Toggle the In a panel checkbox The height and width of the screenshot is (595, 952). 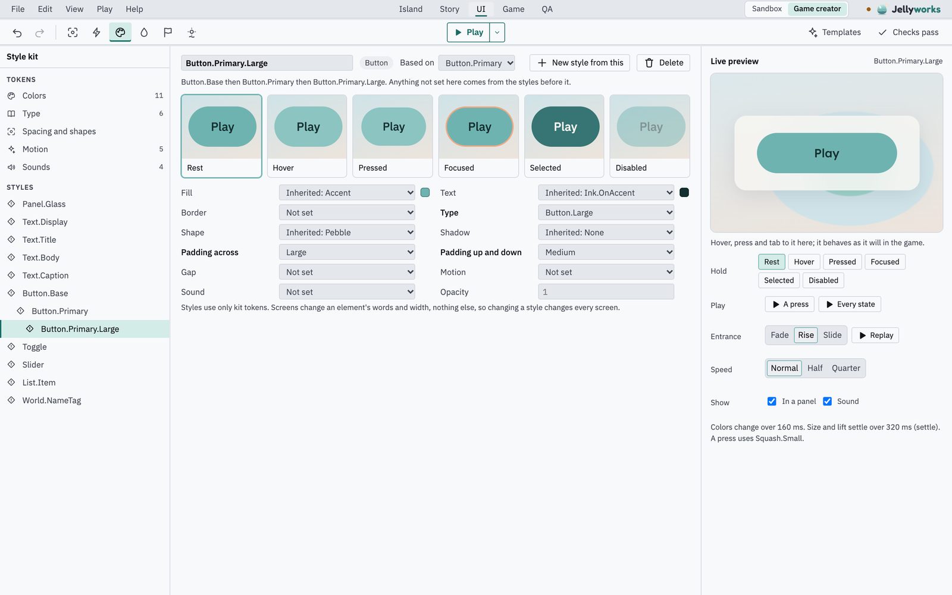point(772,402)
